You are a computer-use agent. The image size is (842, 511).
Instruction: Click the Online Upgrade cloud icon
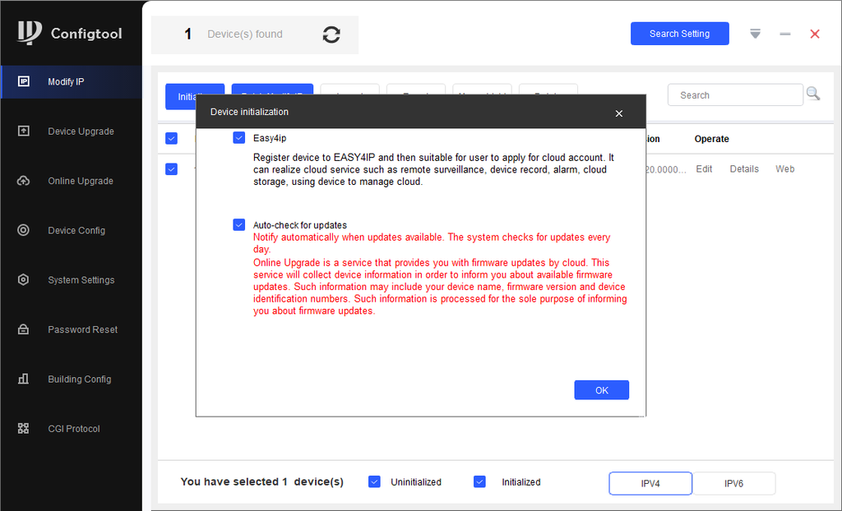coord(24,181)
